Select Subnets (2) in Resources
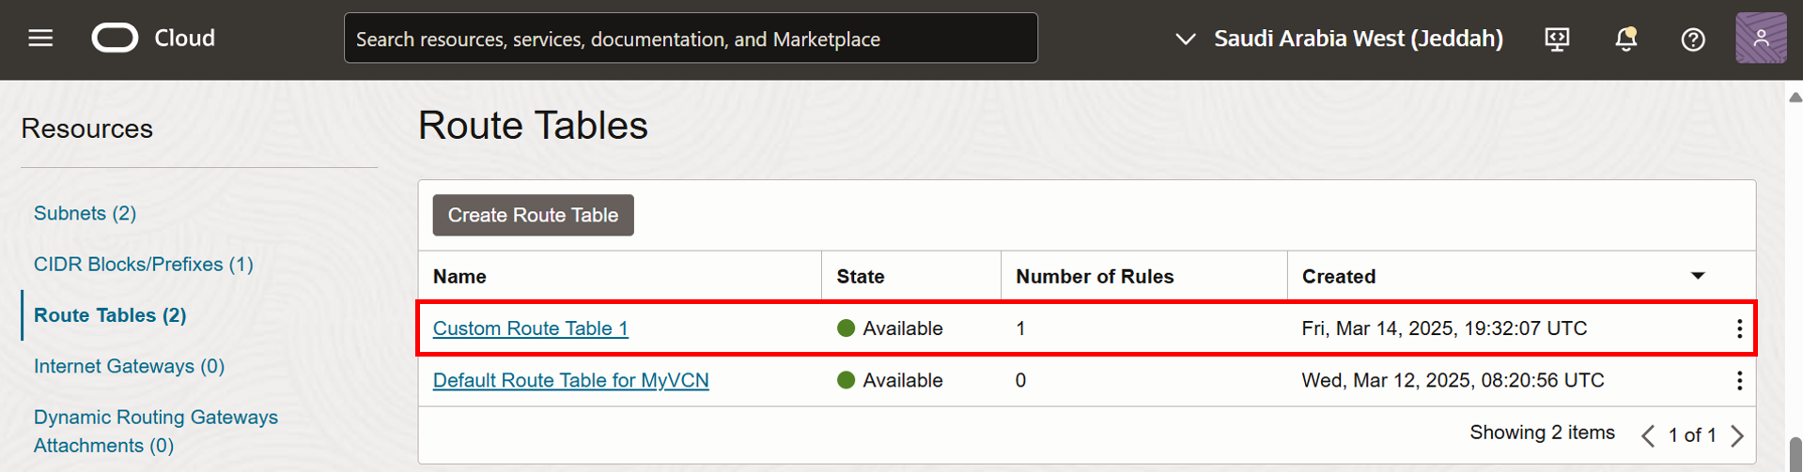Viewport: 1803px width, 472px height. [85, 213]
